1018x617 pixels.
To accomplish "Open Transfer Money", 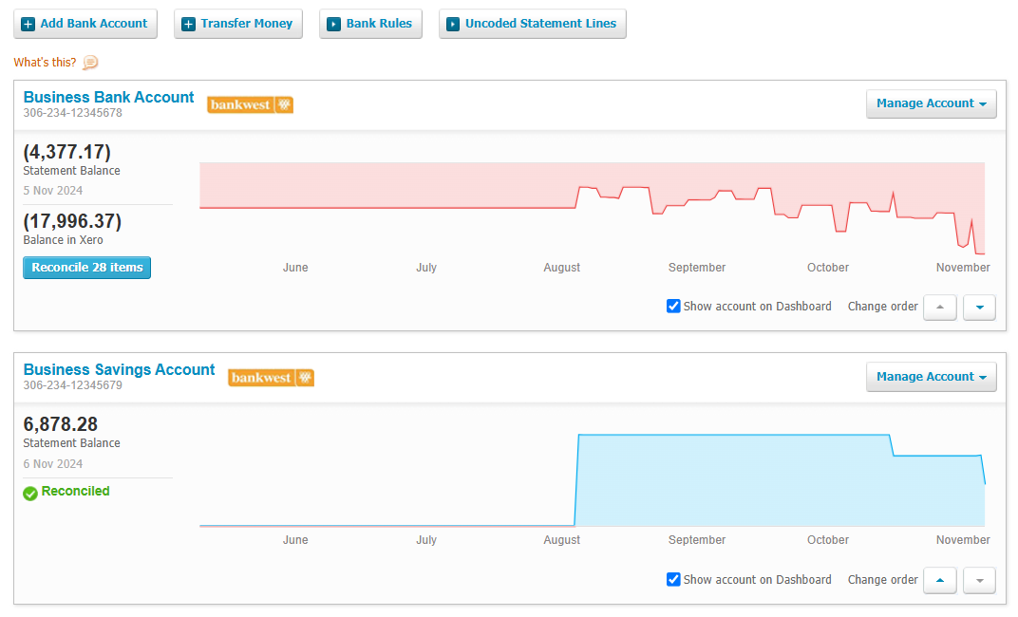I will click(x=238, y=24).
